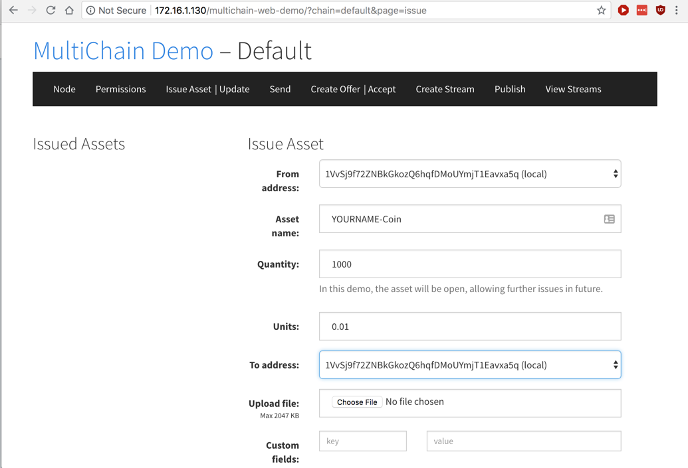Image resolution: width=688 pixels, height=468 pixels.
Task: Click the custom fields value input
Action: (523, 441)
